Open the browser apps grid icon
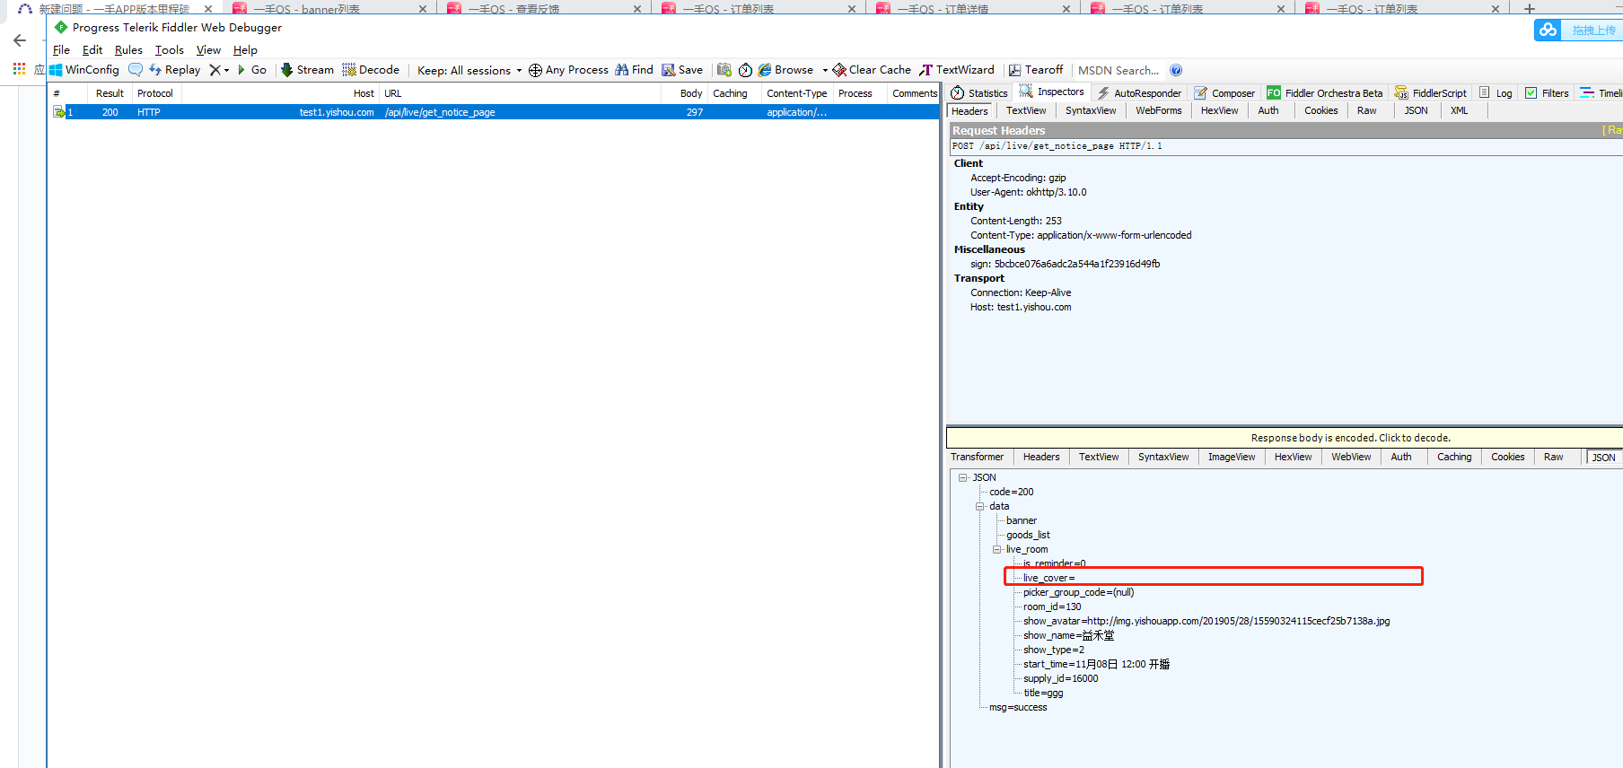 [19, 69]
